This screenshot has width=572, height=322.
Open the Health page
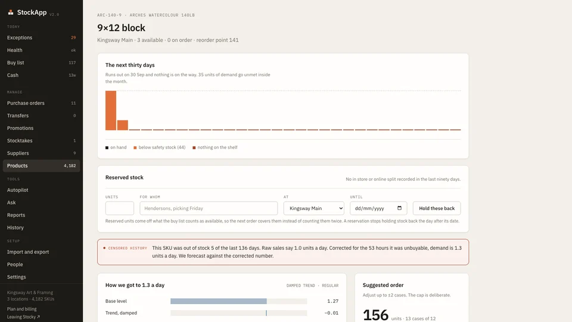41,50
